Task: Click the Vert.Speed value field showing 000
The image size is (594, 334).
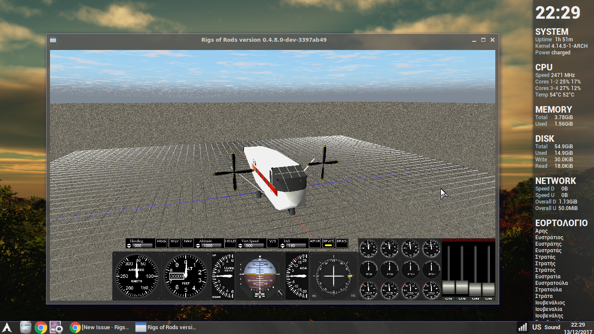Action: (254, 246)
